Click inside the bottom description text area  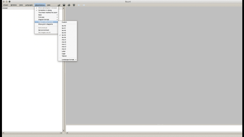coord(154,128)
